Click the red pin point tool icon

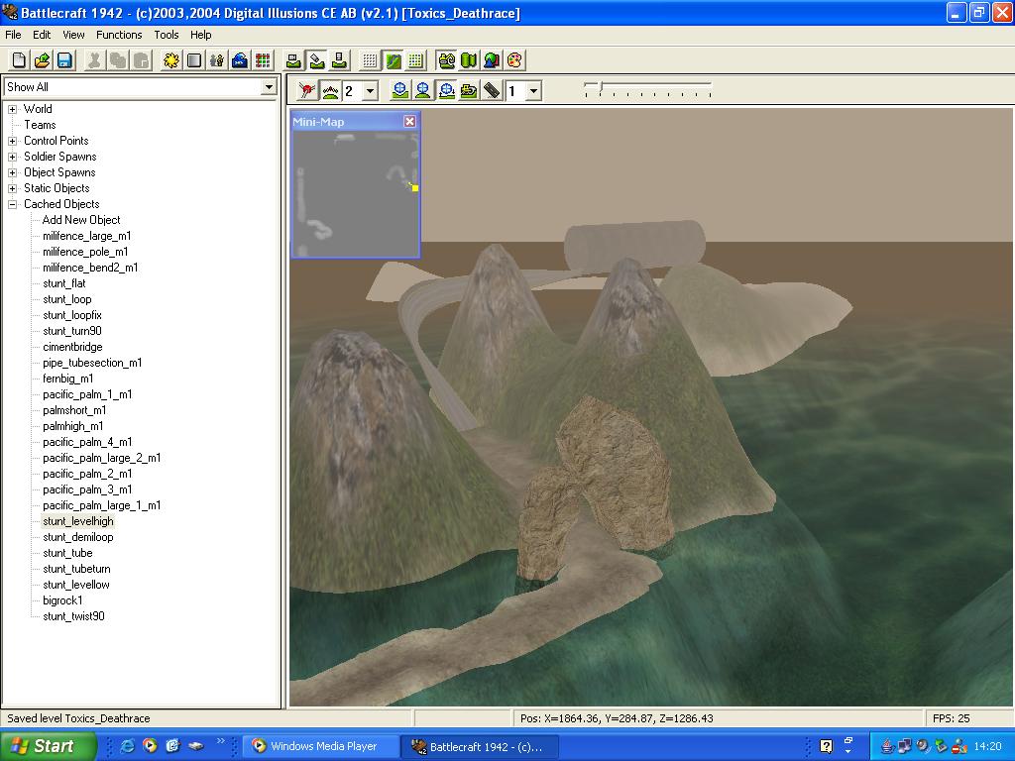(307, 90)
